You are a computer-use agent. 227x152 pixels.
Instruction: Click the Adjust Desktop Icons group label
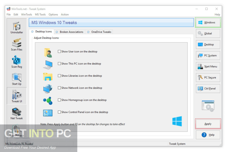click(46, 38)
